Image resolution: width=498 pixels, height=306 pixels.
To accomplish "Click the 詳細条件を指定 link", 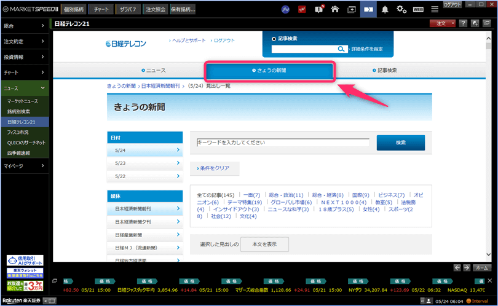I will (366, 49).
